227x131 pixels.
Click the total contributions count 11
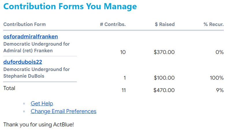tap(124, 90)
